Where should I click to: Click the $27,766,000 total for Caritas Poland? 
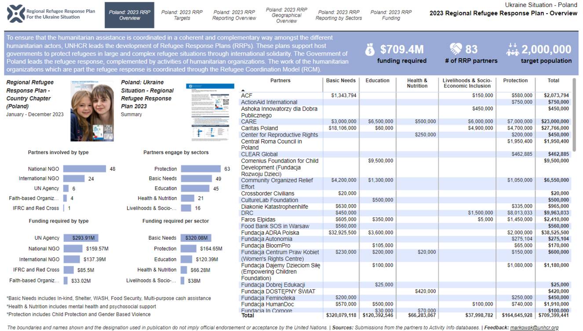556,128
